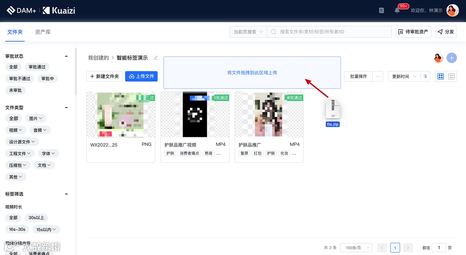The width and height of the screenshot is (466, 255).
Task: Open the 护肤品推广 MP4 thumbnail
Action: (x=269, y=115)
